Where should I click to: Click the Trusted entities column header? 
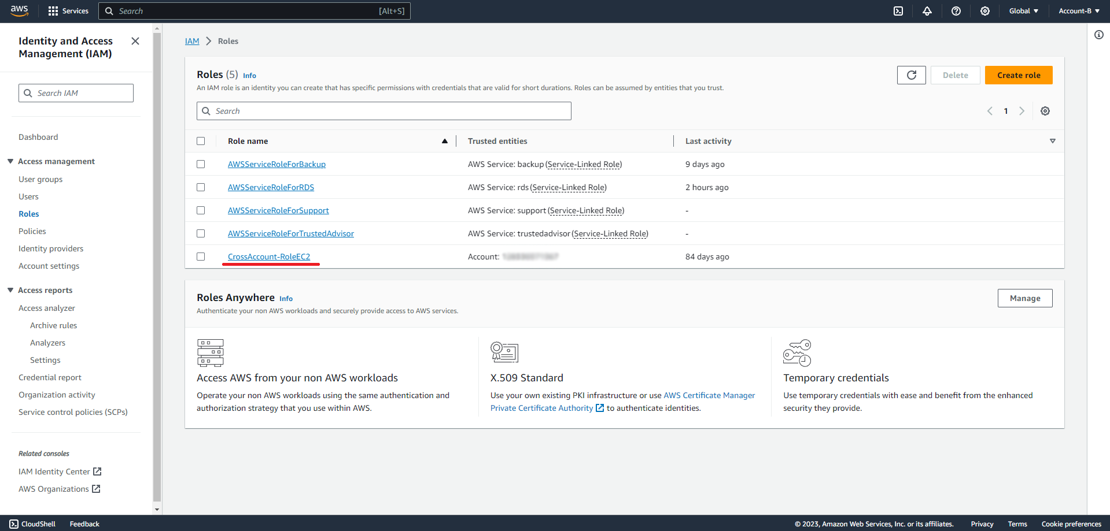[x=497, y=141]
